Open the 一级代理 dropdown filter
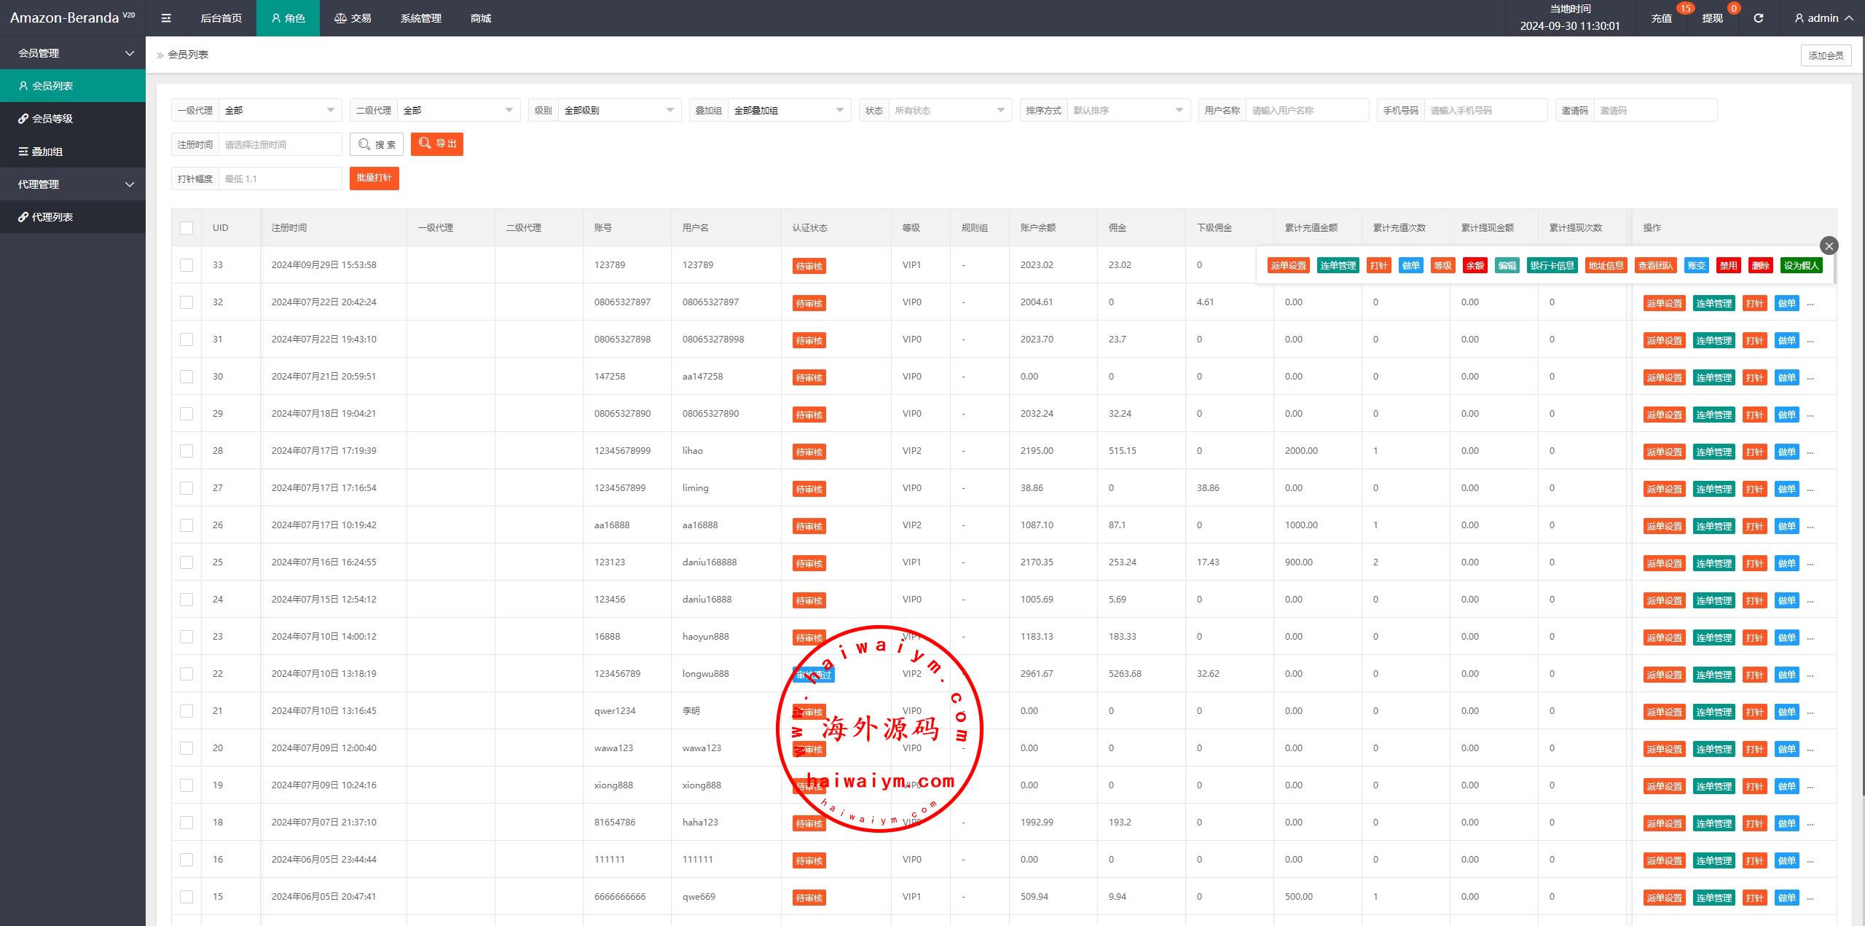Screen dimensions: 1865x926 point(280,110)
